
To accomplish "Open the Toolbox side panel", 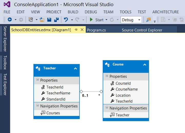I will pyautogui.click(x=5, y=62).
